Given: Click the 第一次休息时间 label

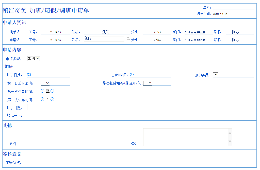Looking at the screenshot, I should 20,92.
